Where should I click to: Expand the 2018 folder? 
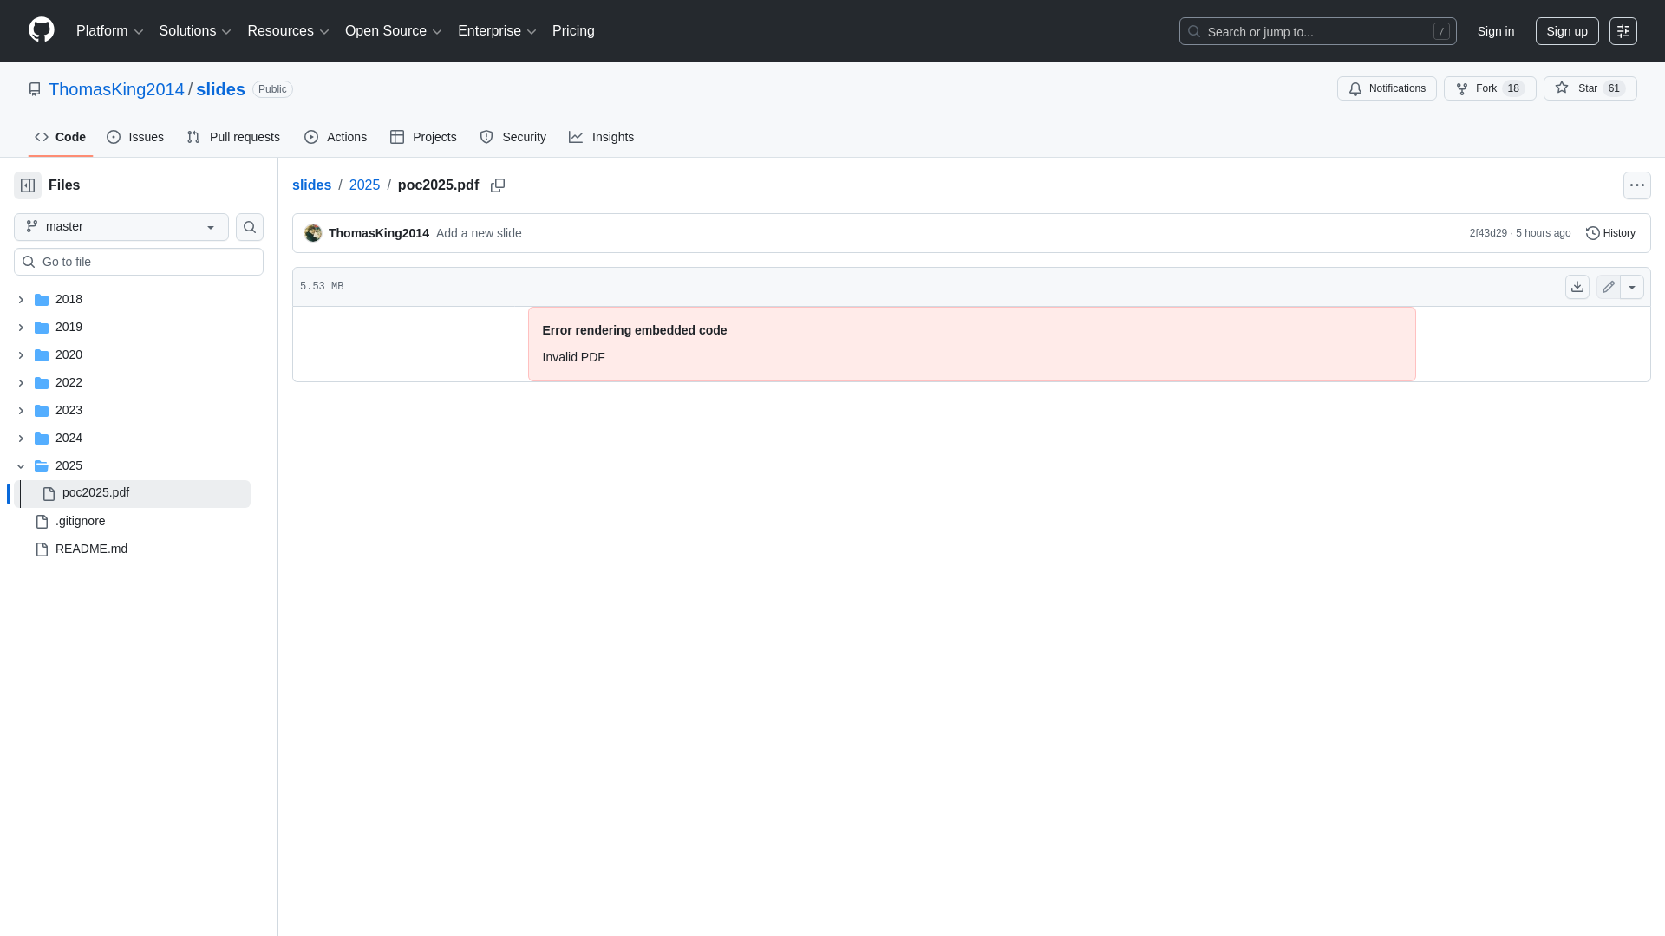pyautogui.click(x=21, y=299)
